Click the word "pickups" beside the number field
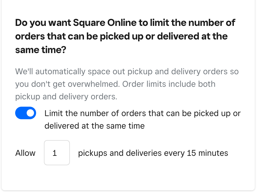The height and width of the screenshot is (194, 260). [93, 153]
